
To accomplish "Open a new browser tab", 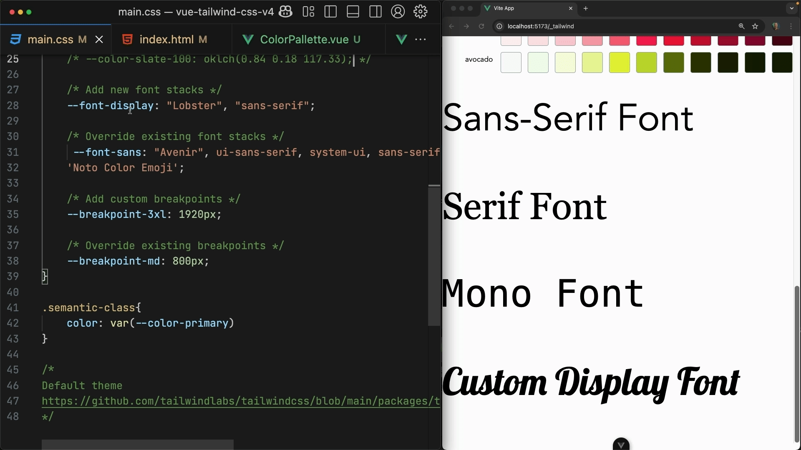I will (x=586, y=8).
